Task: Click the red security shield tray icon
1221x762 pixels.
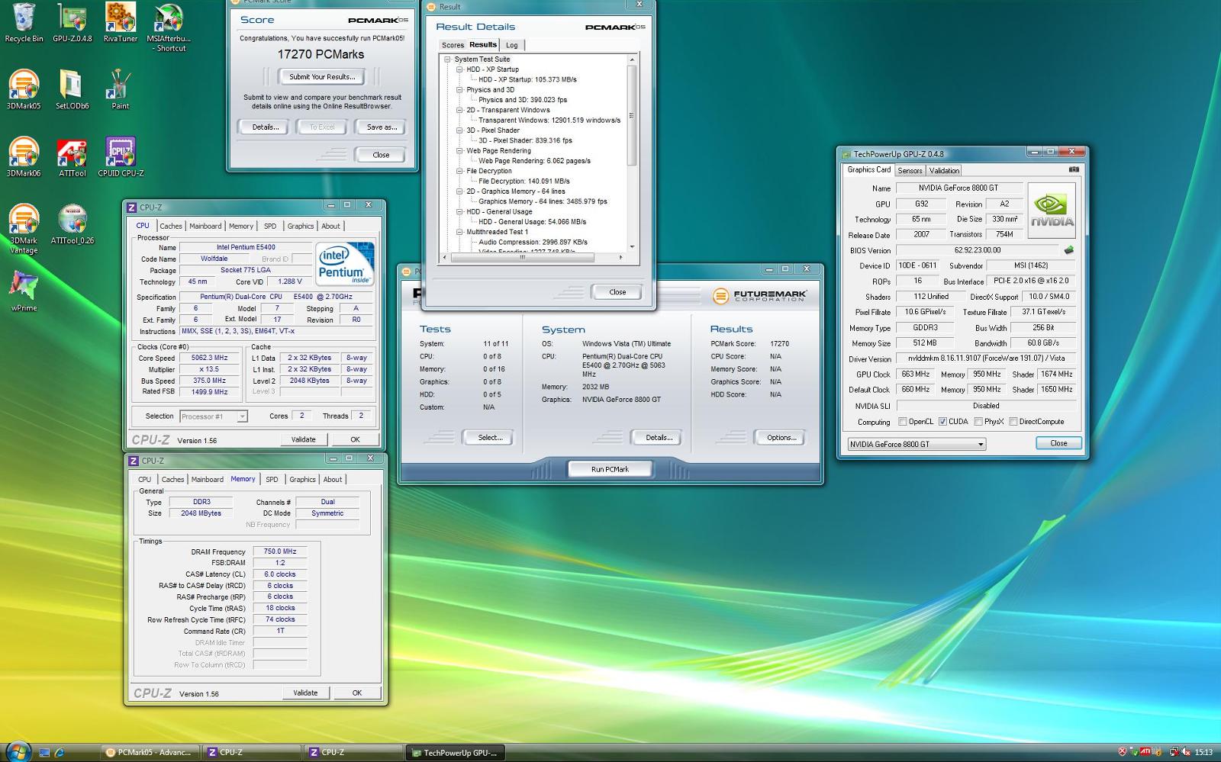Action: 1123,752
